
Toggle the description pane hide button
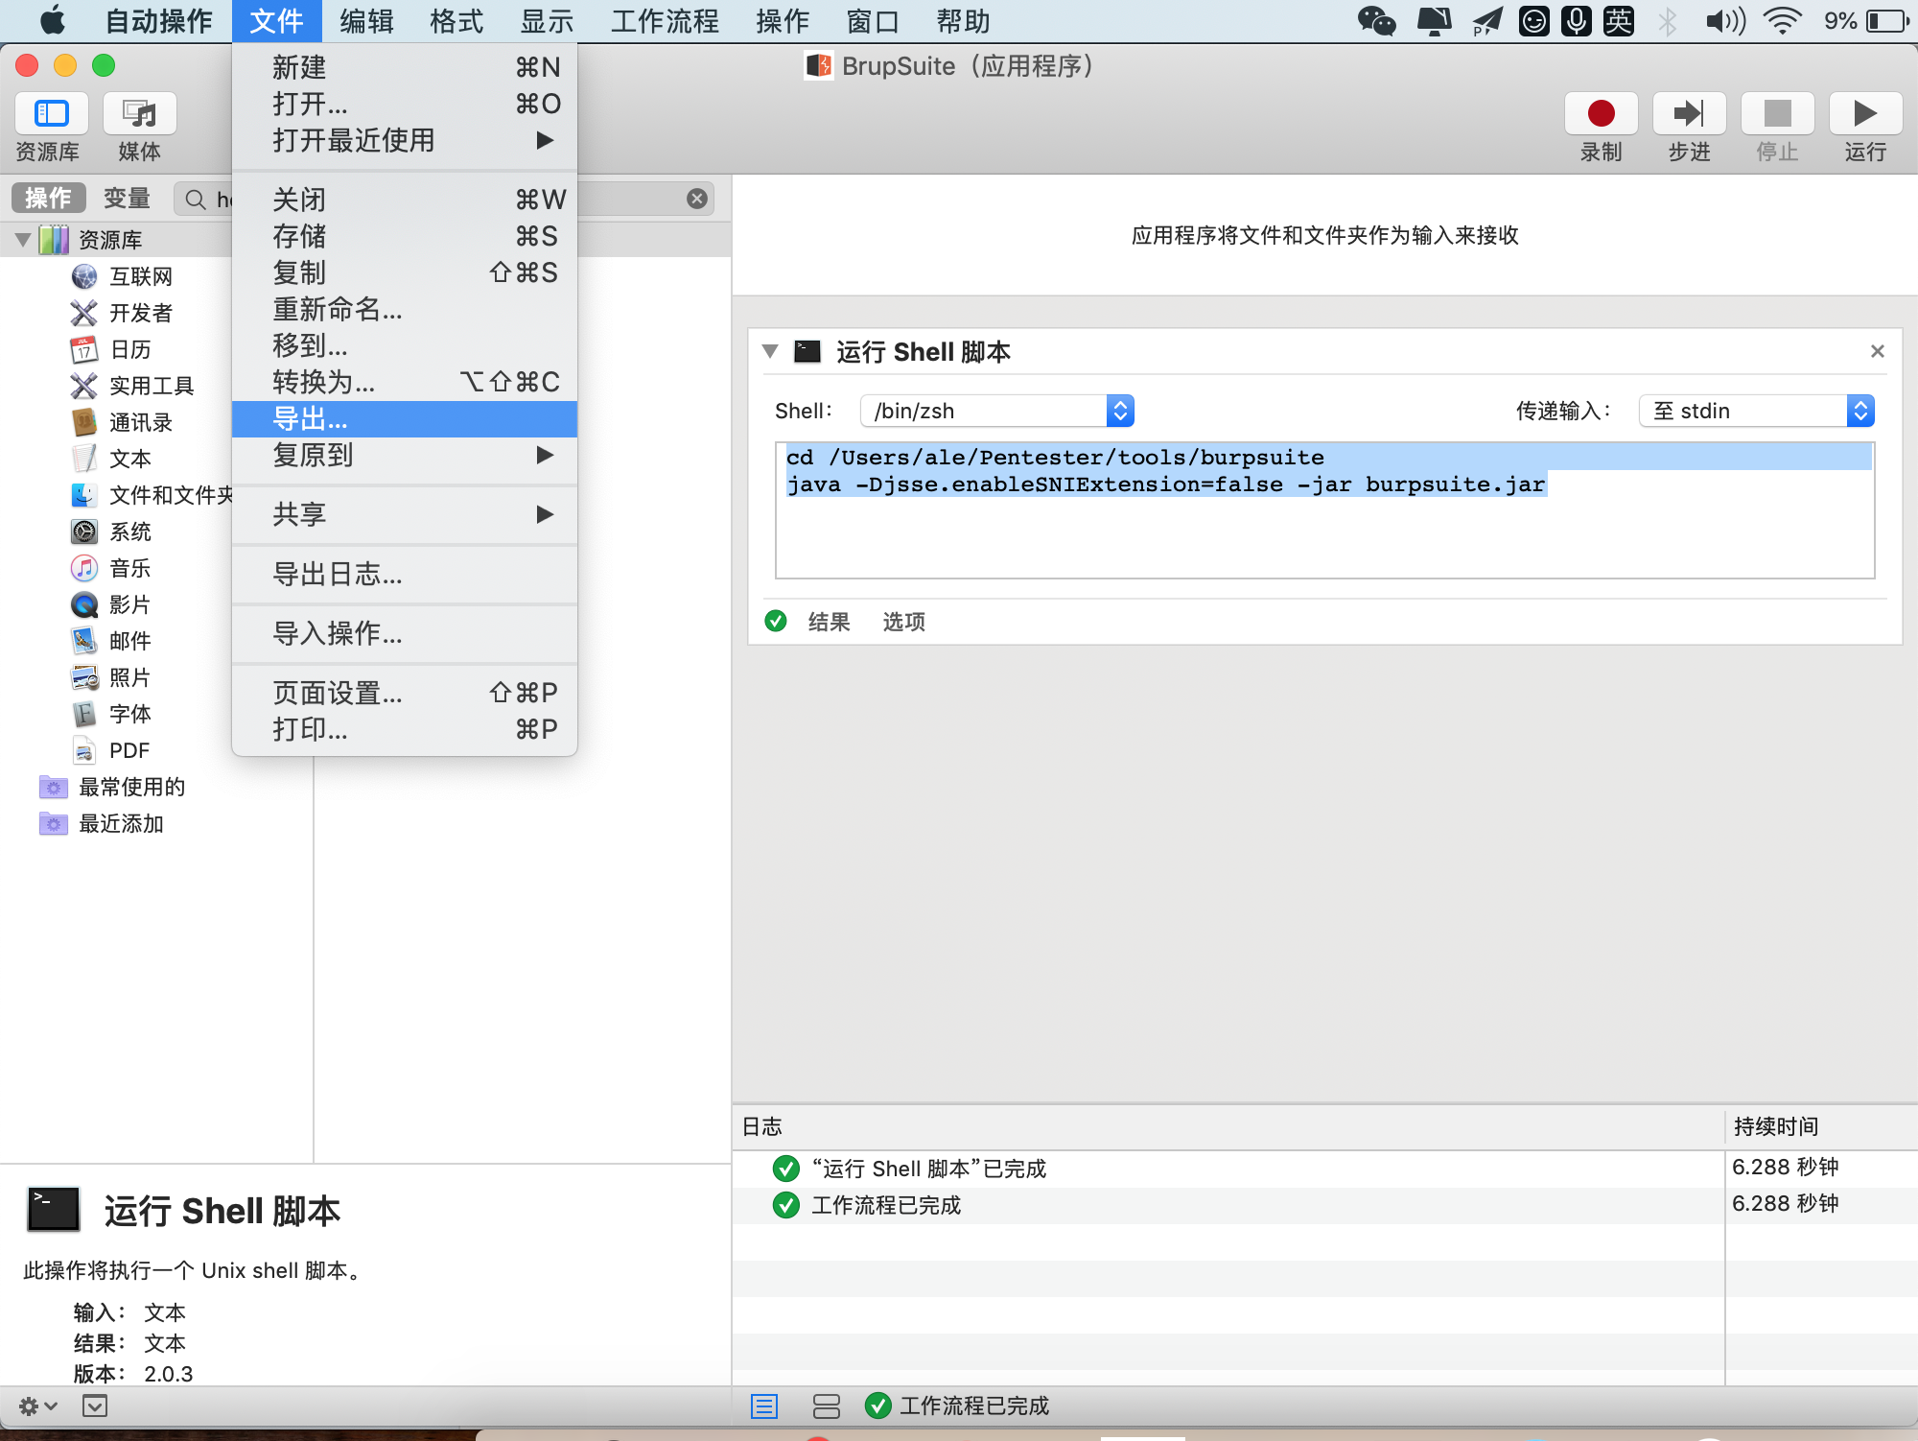click(95, 1406)
